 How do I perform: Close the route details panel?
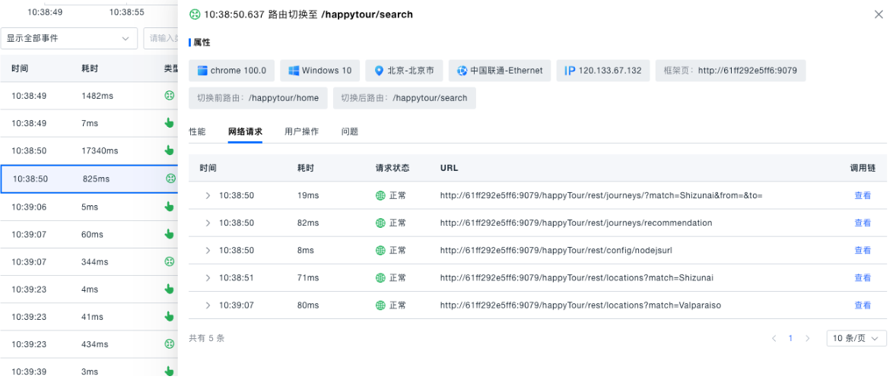click(x=879, y=14)
